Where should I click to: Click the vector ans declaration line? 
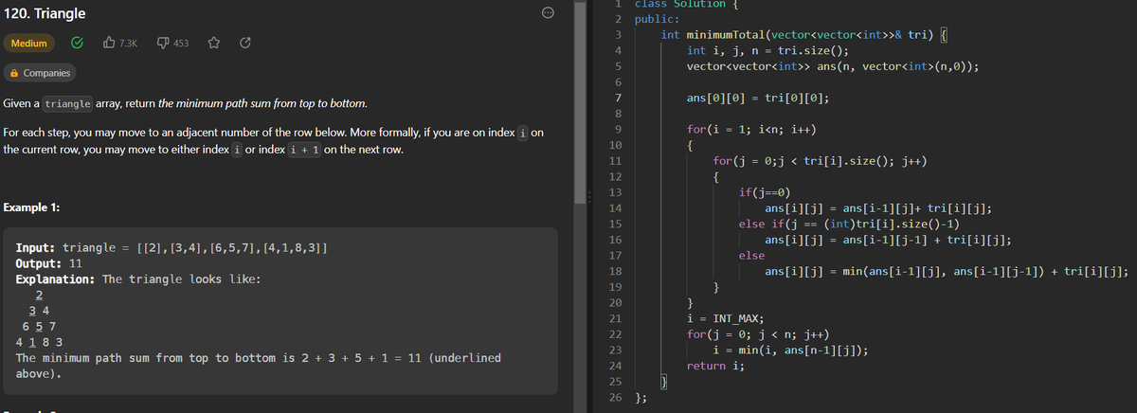click(x=833, y=67)
